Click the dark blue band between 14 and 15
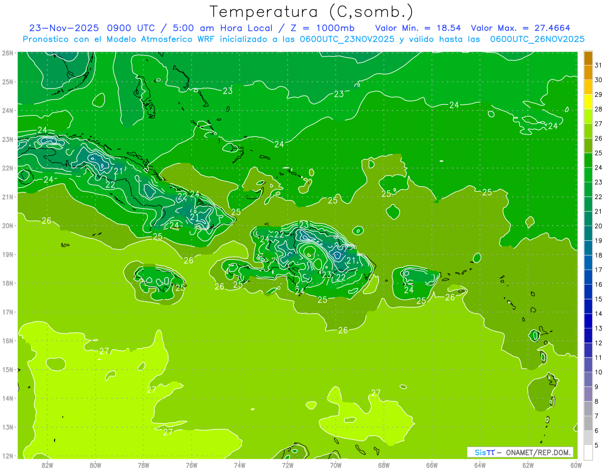 click(x=588, y=307)
